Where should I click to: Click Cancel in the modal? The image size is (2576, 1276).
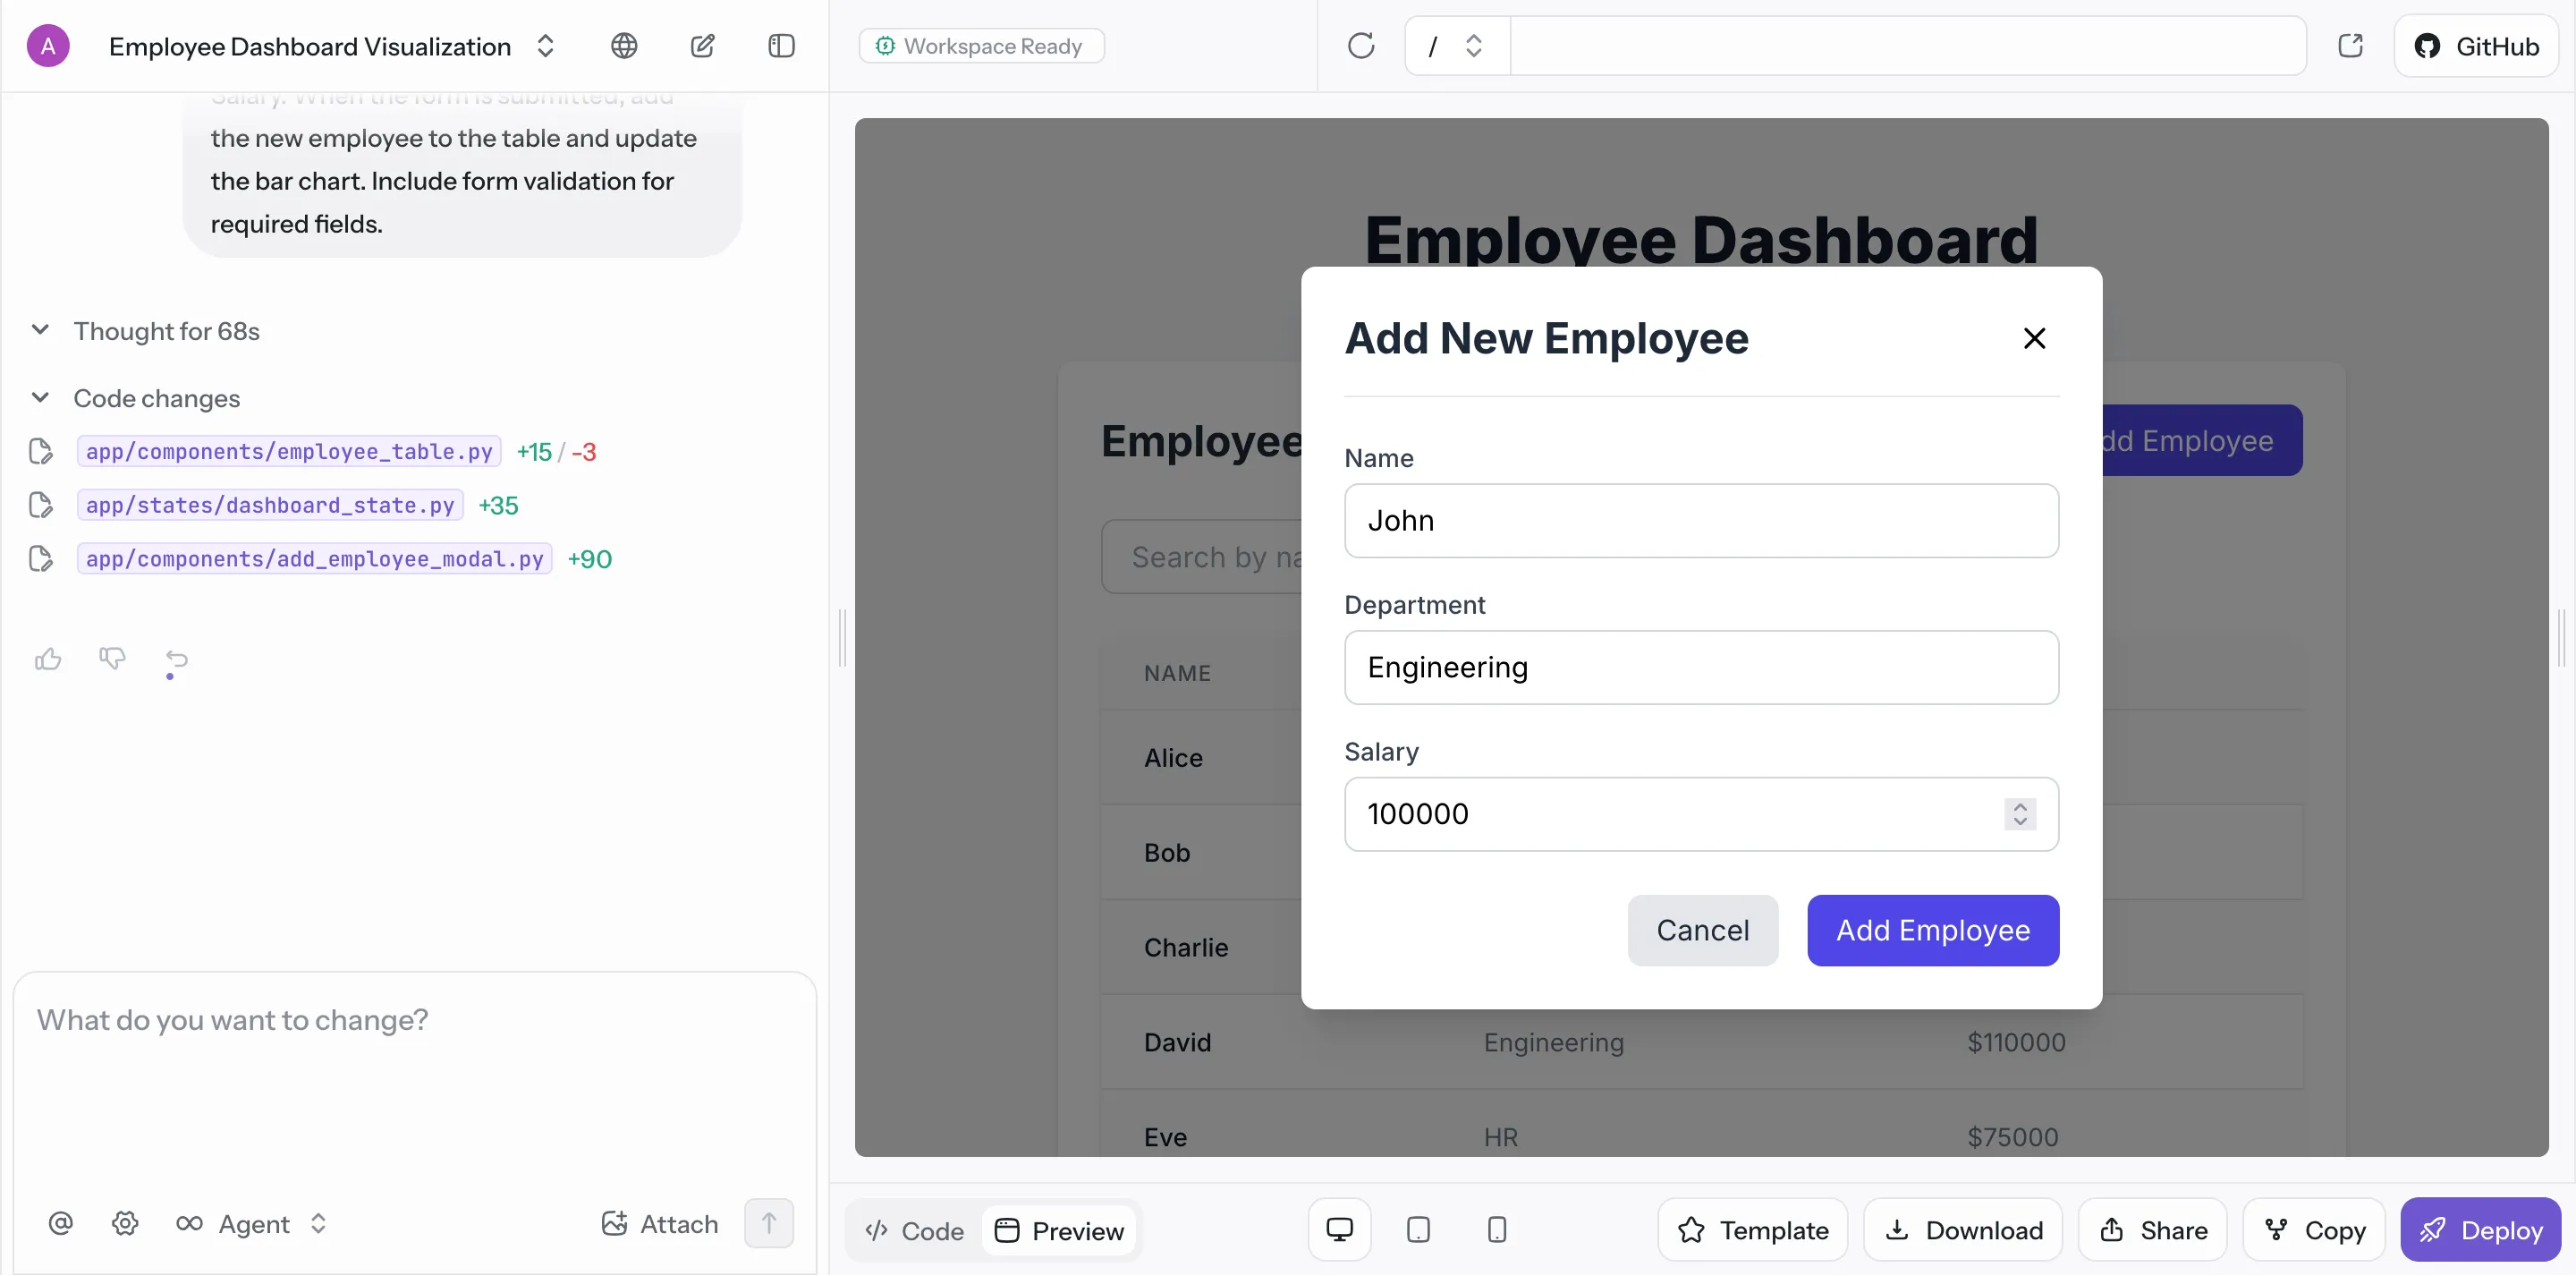(x=1702, y=930)
